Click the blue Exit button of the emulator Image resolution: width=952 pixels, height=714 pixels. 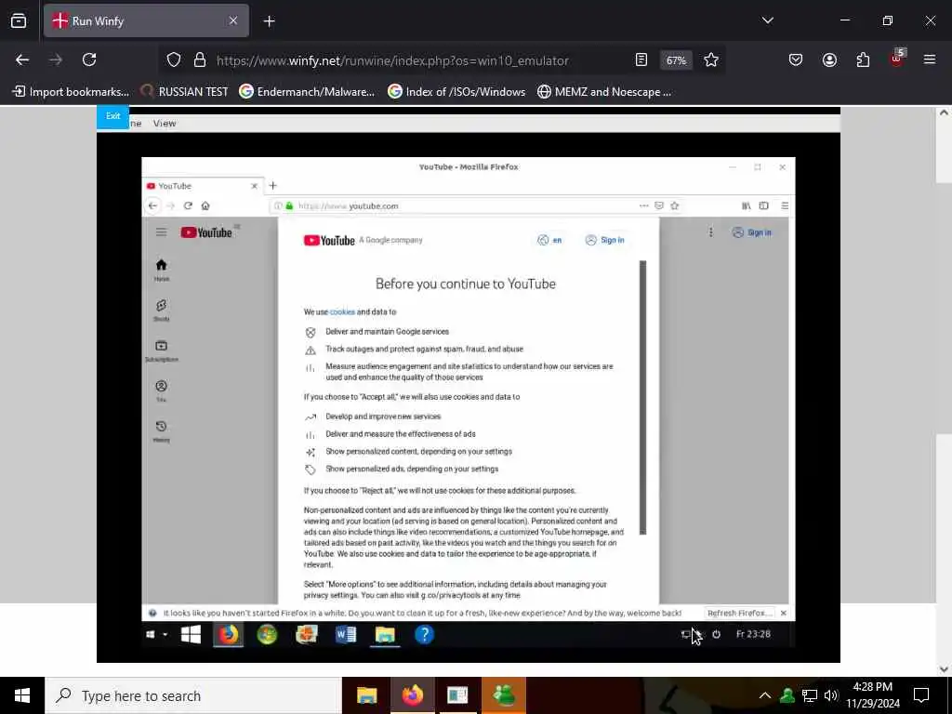(112, 116)
